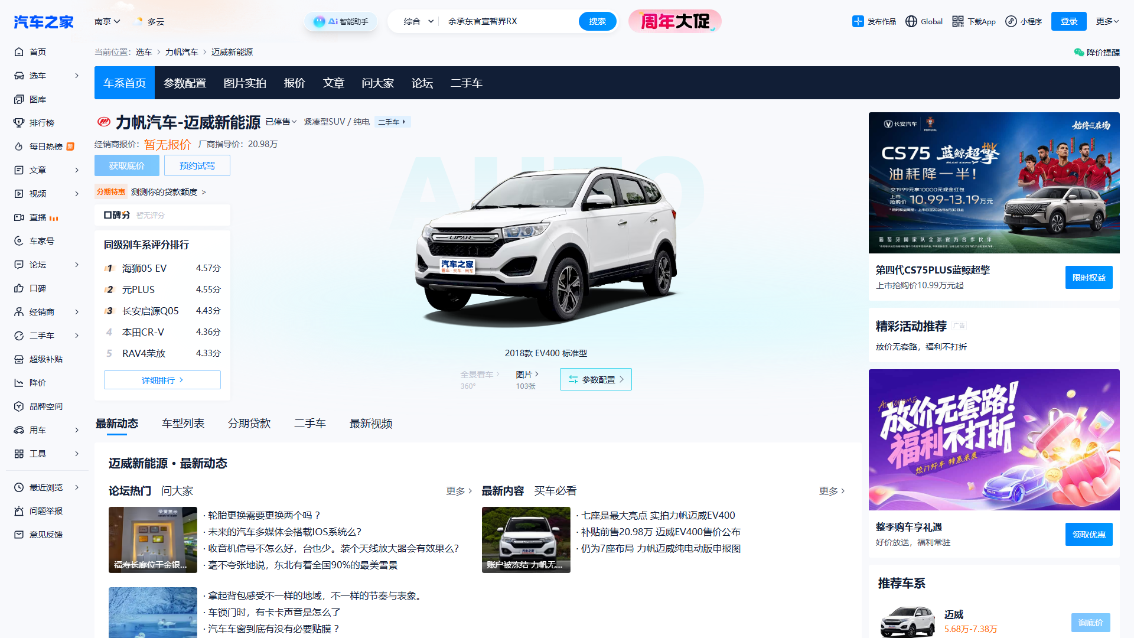
Task: Open the 小程序 mini-program icon
Action: coord(1011,21)
